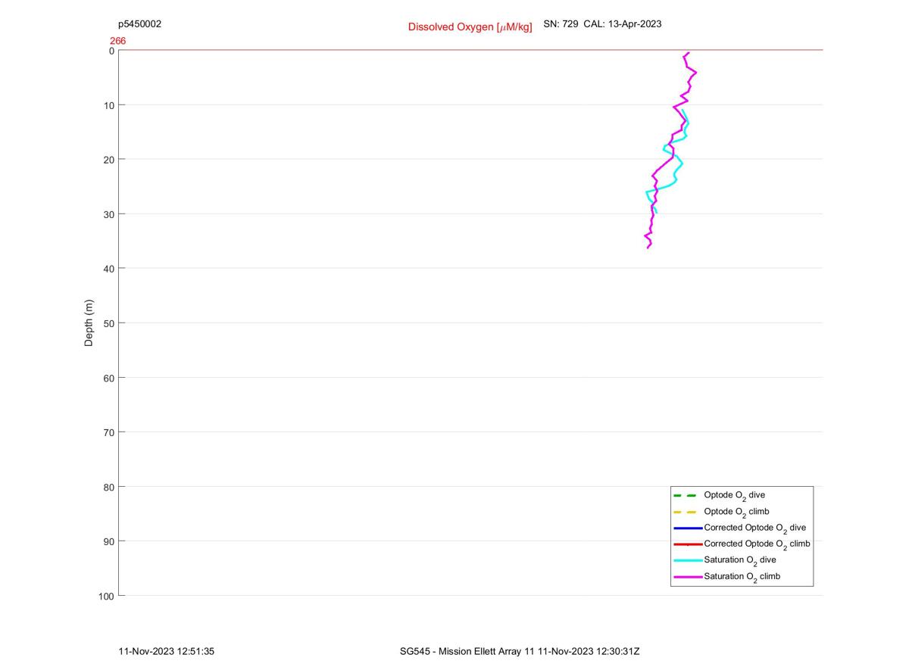The height and width of the screenshot is (670, 909).
Task: Click the red 266 axis value
Action: click(x=117, y=41)
